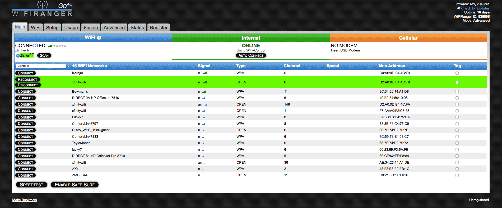Connect to xfinitywifi on channel 149
This screenshot has height=208, width=502.
click(x=25, y=104)
